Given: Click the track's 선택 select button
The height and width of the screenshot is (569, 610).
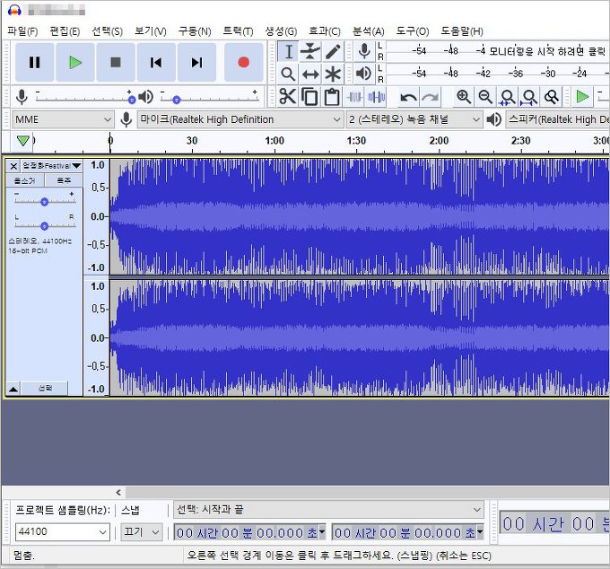Looking at the screenshot, I should [45, 388].
